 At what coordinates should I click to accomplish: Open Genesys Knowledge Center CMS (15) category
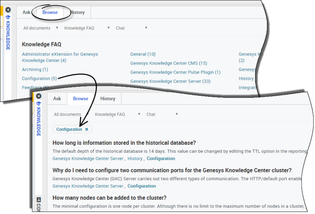tap(169, 63)
